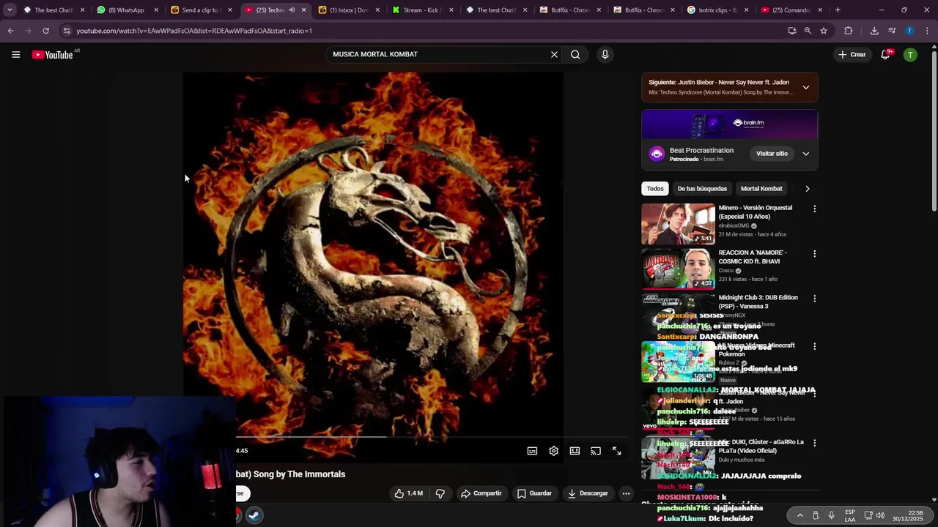This screenshot has width=938, height=527.
Task: Select the De tus búsquedas chip
Action: pos(702,189)
